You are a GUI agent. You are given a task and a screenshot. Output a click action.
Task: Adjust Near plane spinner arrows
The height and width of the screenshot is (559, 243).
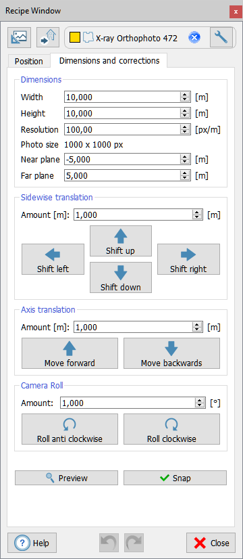(x=184, y=159)
